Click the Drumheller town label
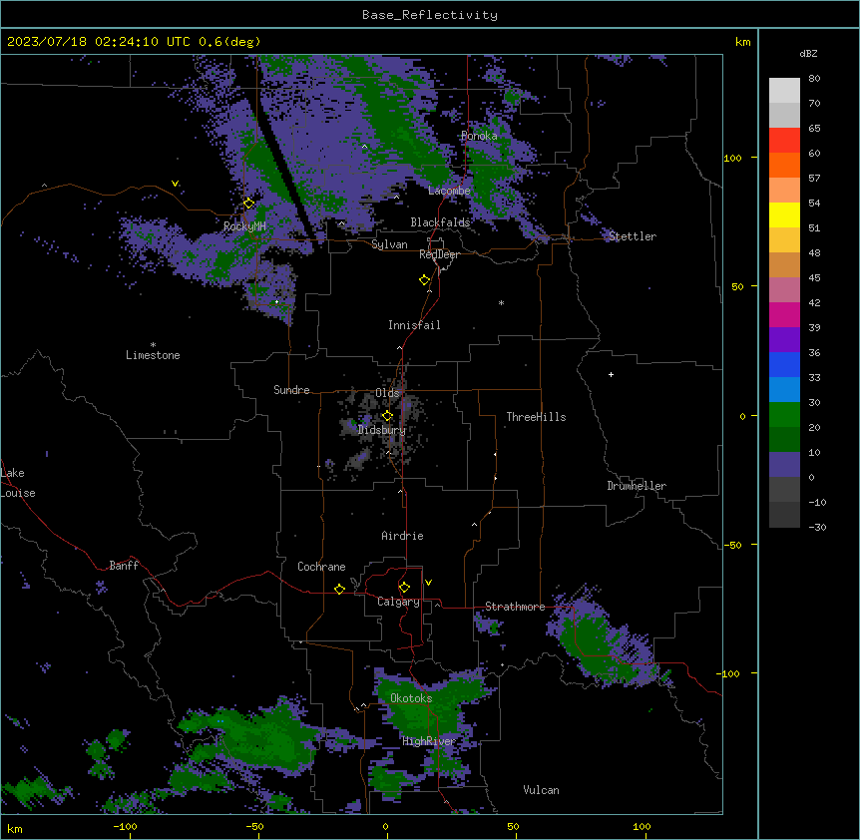 637,486
